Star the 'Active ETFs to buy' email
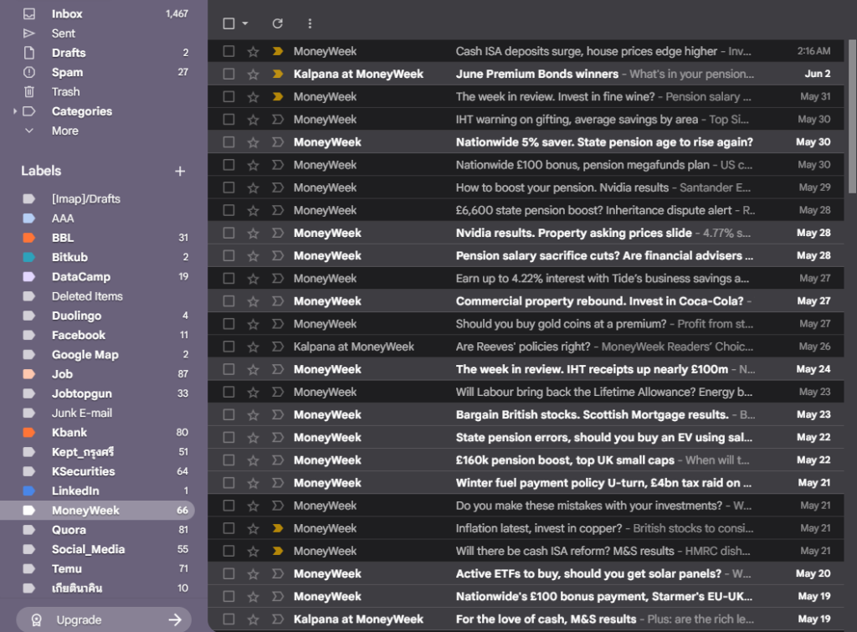The image size is (857, 632). [x=253, y=574]
